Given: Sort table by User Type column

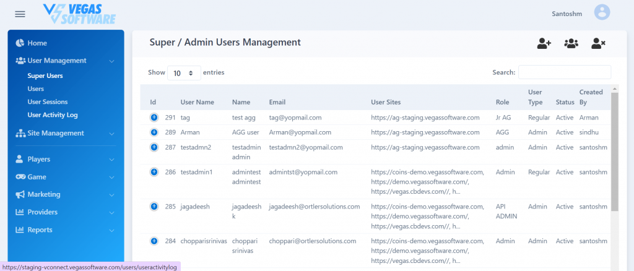Looking at the screenshot, I should [x=536, y=97].
